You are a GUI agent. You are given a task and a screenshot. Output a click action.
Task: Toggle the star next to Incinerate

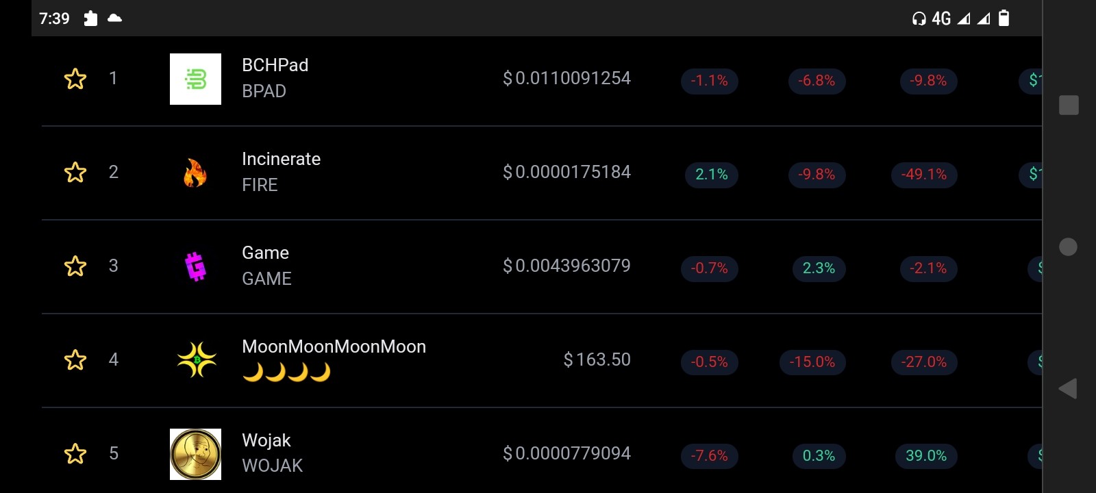(x=75, y=173)
